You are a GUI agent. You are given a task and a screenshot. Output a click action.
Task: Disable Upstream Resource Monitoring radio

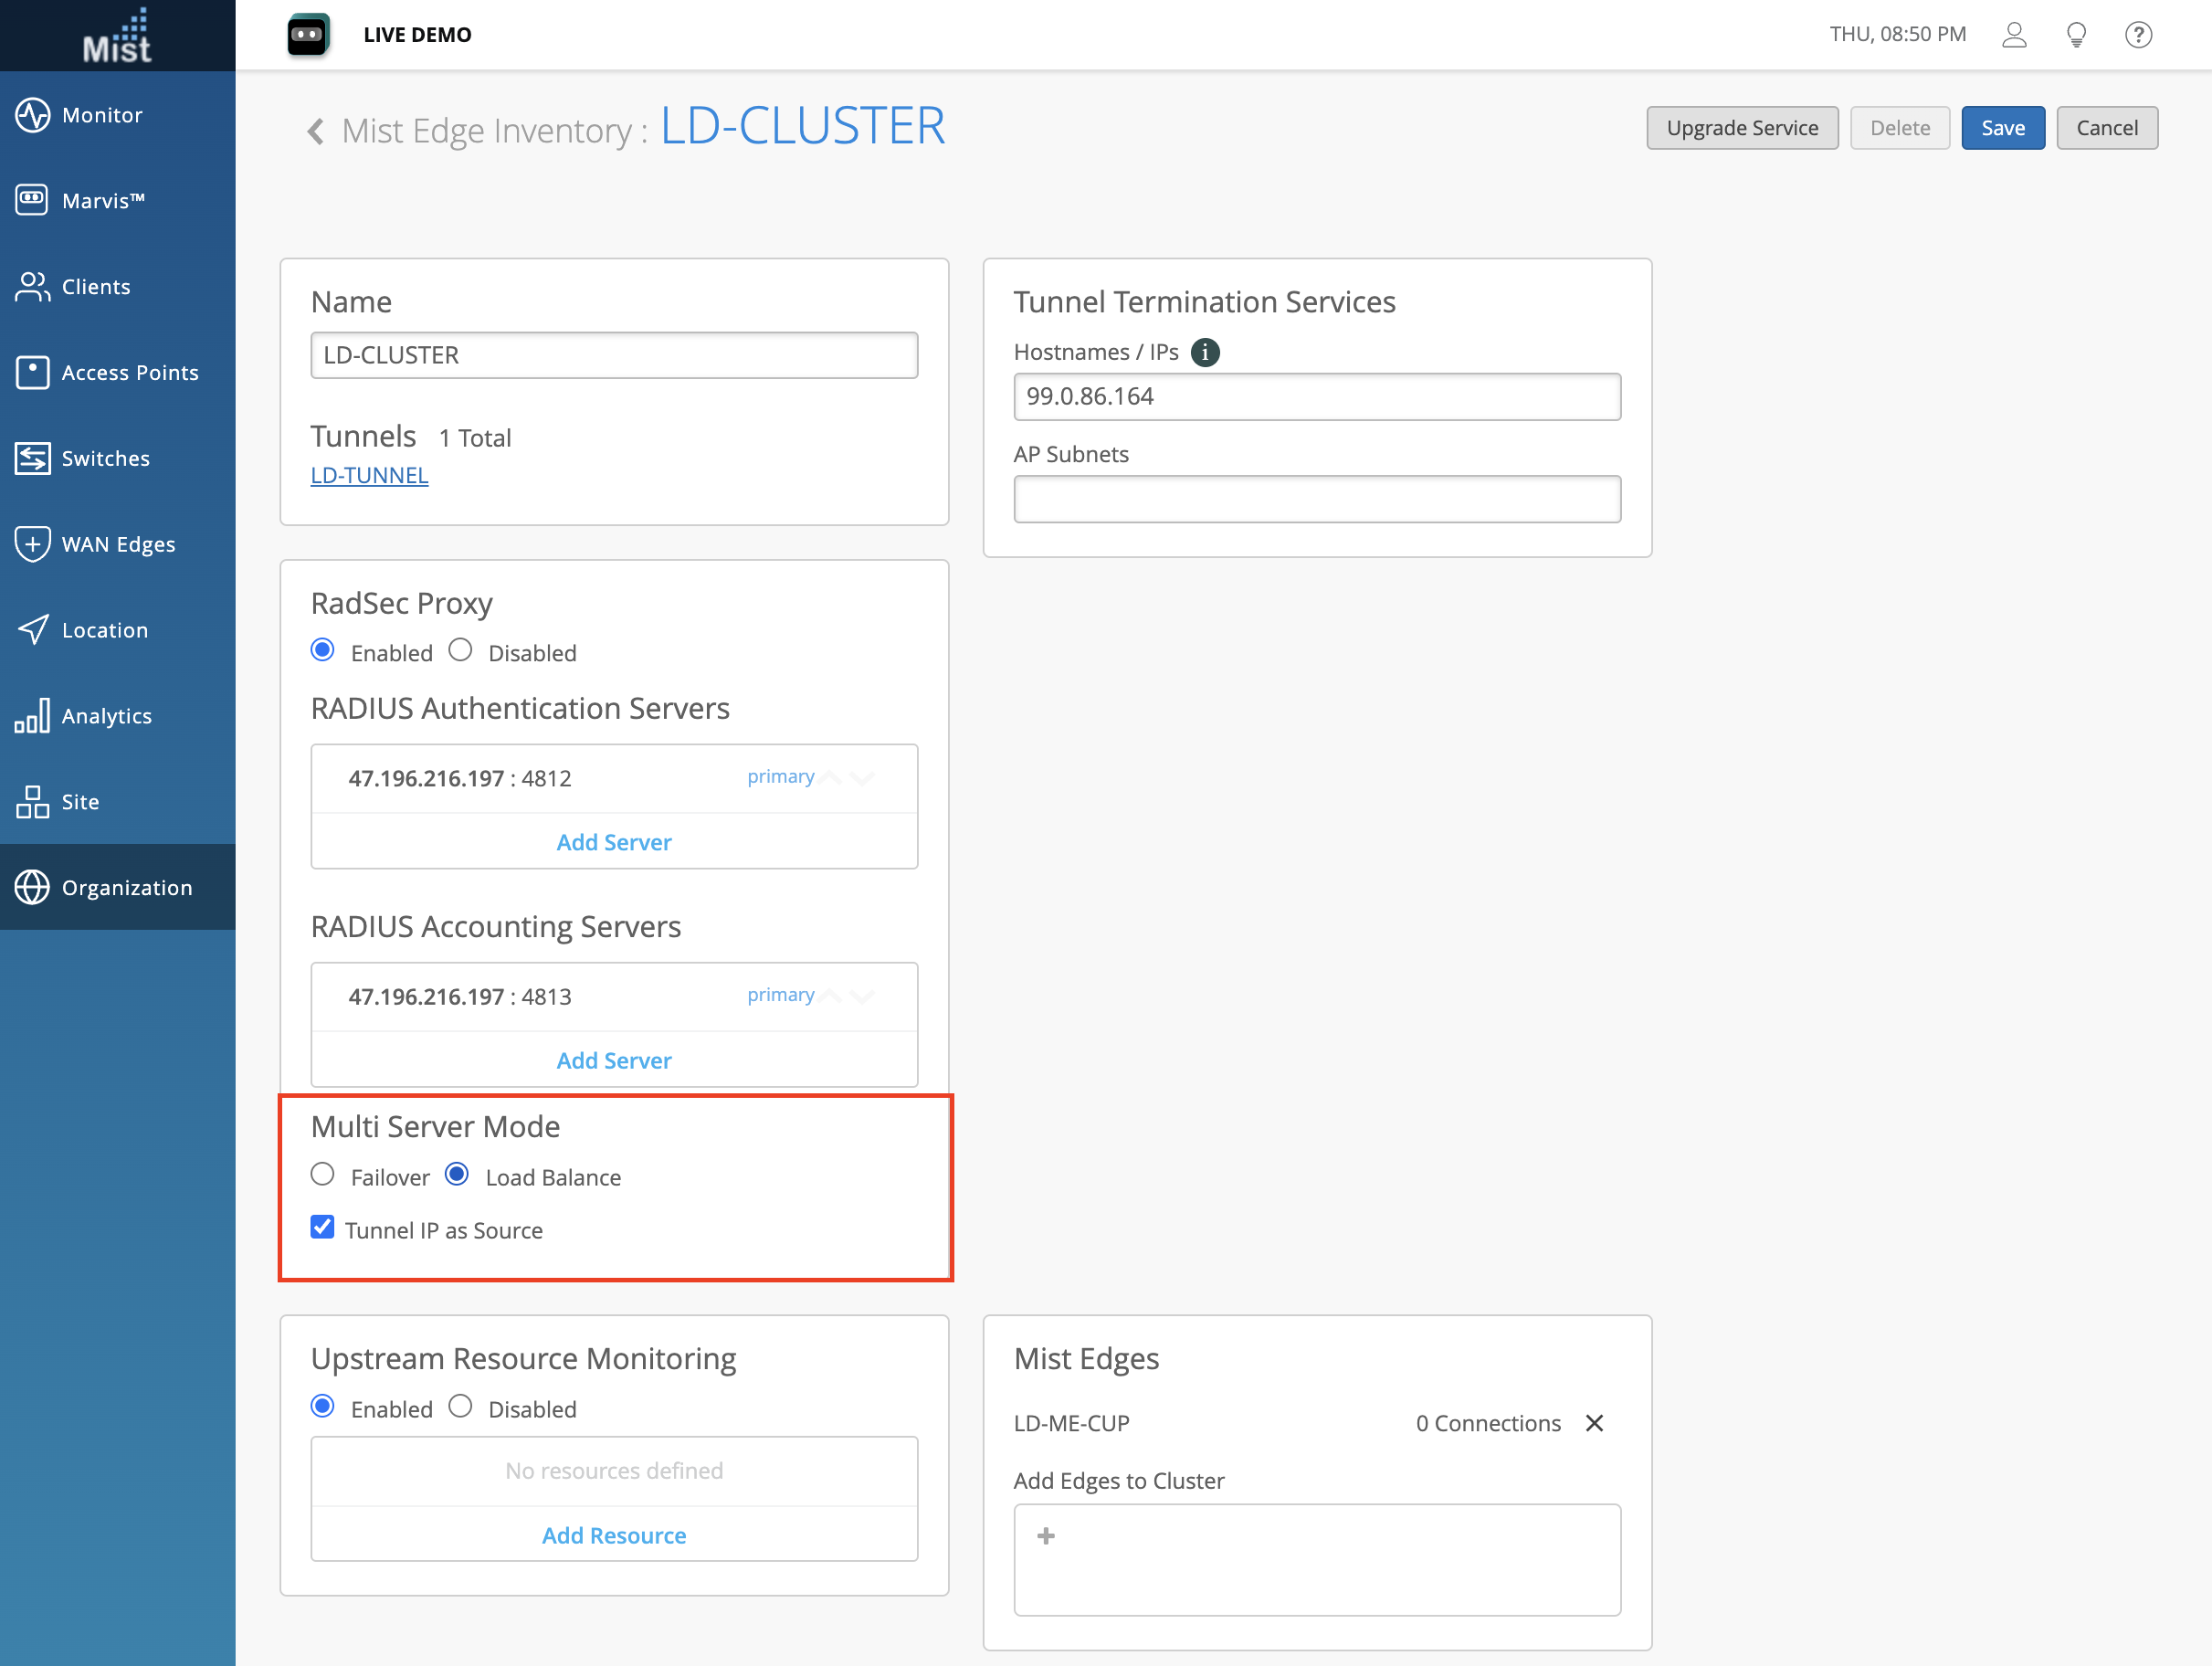[x=460, y=1407]
